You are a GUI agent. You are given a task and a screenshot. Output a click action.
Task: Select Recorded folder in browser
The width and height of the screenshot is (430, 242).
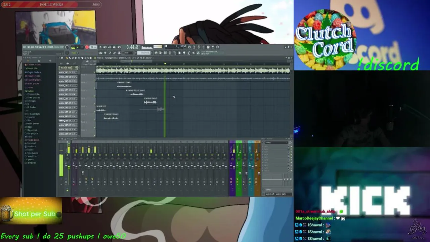point(30,143)
